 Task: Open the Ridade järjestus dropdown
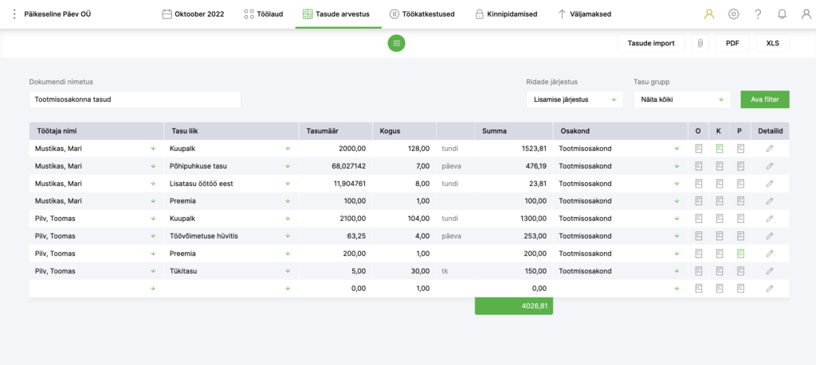pyautogui.click(x=575, y=99)
